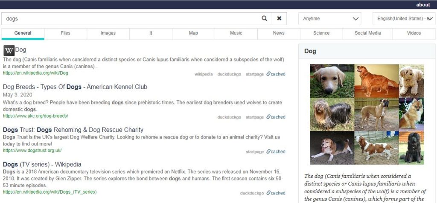Focus the search box containing dogs
Screen dimensions: 437x203
[131, 19]
